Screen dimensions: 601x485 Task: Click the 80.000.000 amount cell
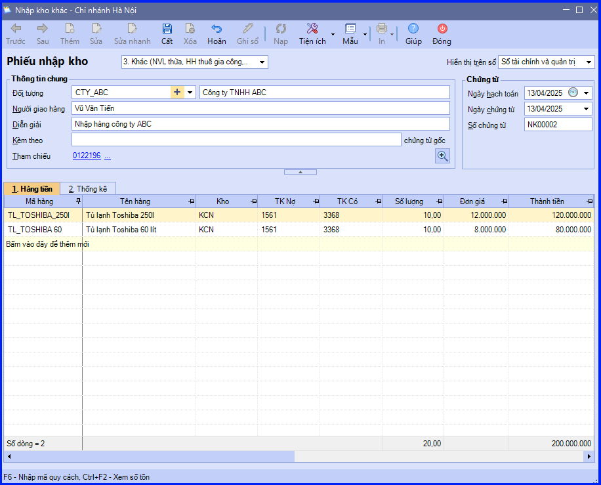(x=551, y=230)
